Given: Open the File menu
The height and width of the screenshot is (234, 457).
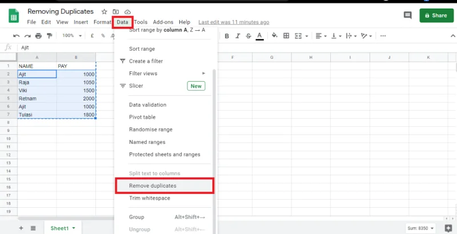Looking at the screenshot, I should click(x=31, y=22).
